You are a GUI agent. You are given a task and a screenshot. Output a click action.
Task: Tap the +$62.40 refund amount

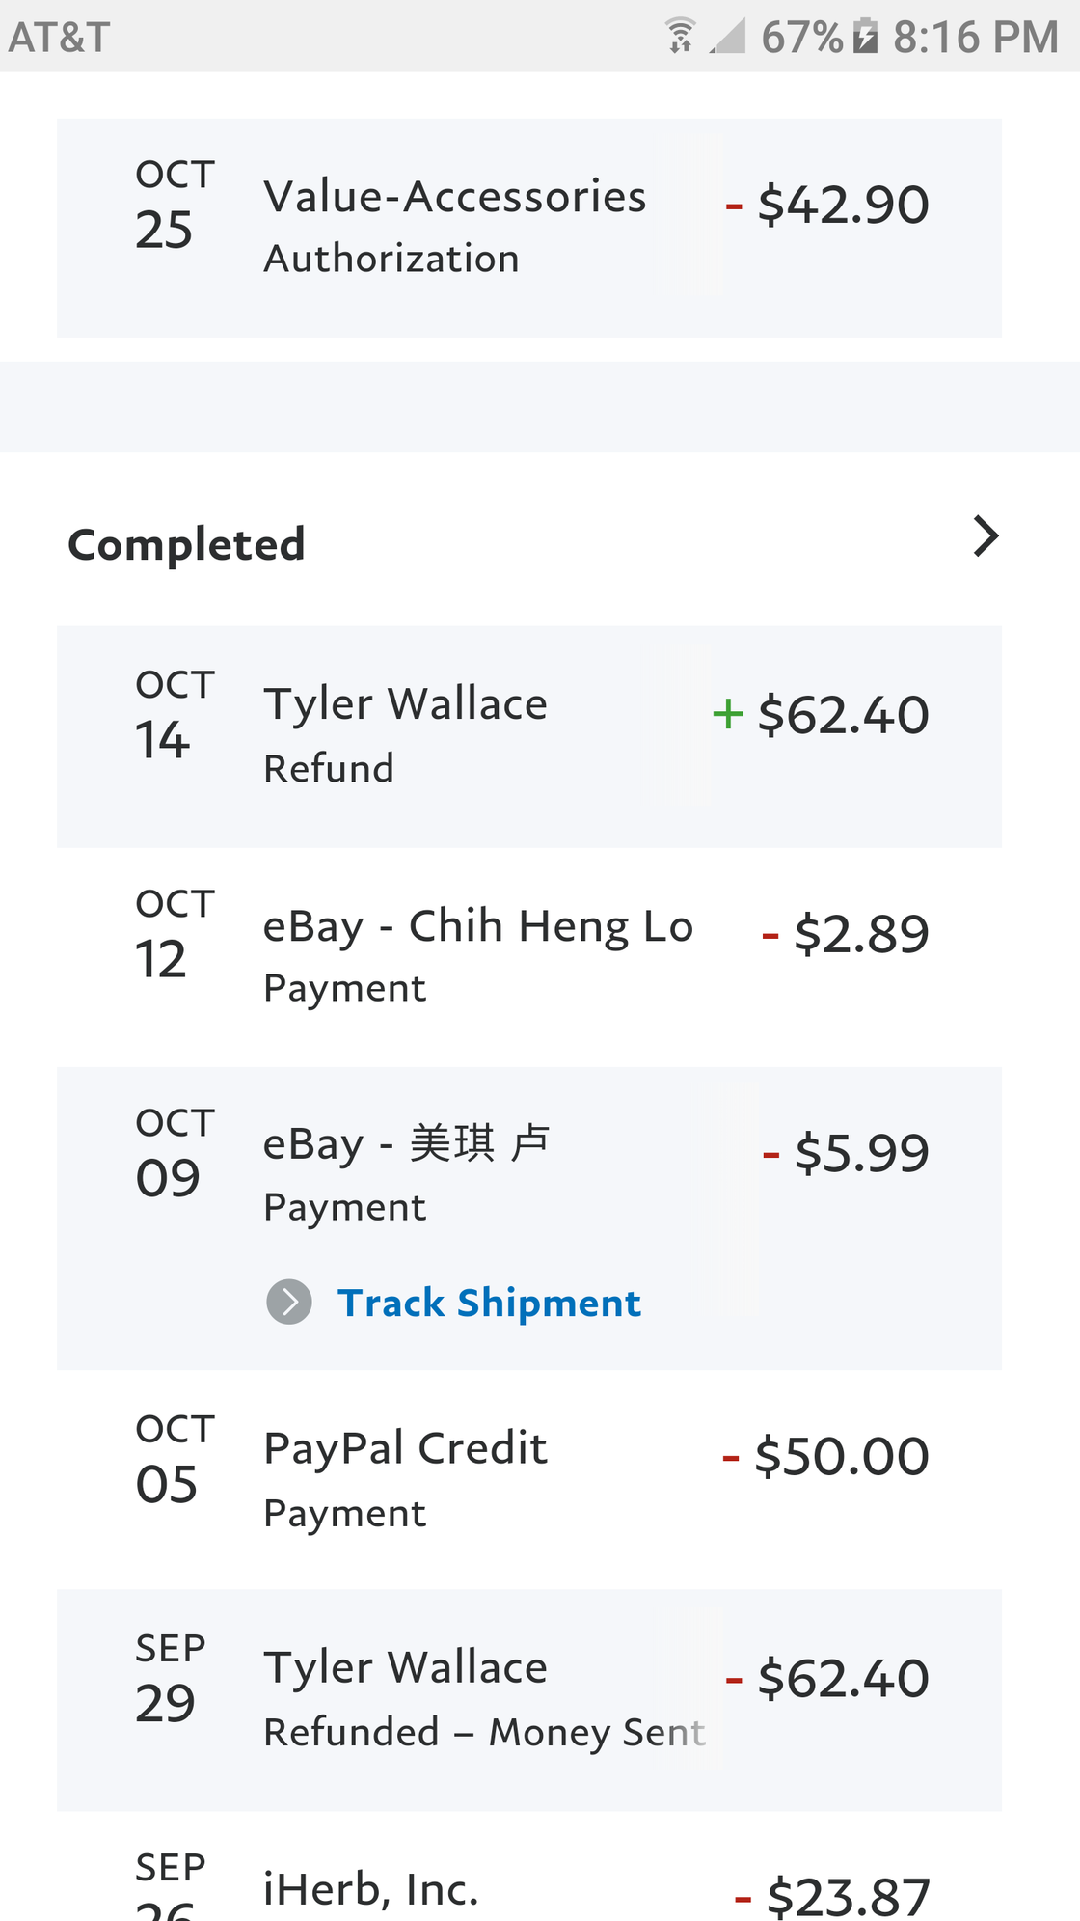822,715
